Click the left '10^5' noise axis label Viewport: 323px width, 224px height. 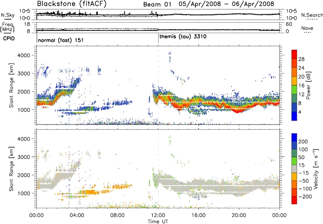[x=25, y=11]
